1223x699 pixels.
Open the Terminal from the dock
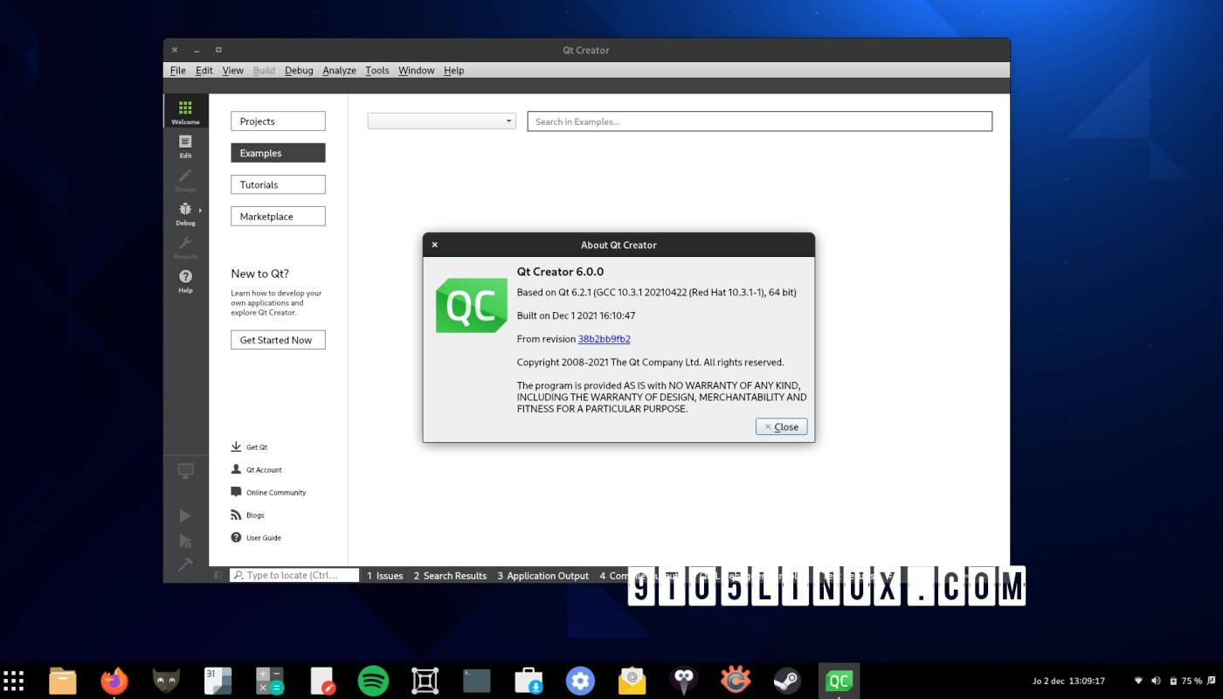coord(477,681)
